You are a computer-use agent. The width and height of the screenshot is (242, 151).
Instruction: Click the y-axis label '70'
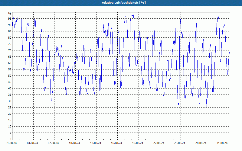(10, 50)
